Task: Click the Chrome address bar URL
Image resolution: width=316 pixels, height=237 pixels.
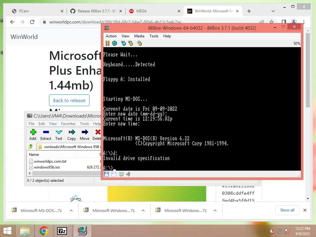Action: pos(115,22)
